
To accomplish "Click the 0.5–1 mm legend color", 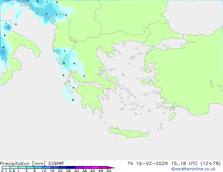I will [14, 167].
